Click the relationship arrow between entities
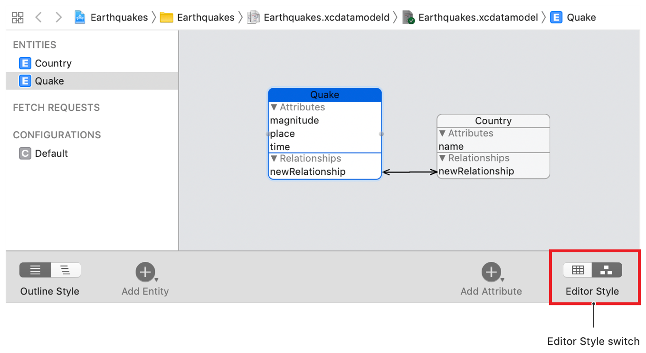646x353 pixels. click(x=409, y=172)
